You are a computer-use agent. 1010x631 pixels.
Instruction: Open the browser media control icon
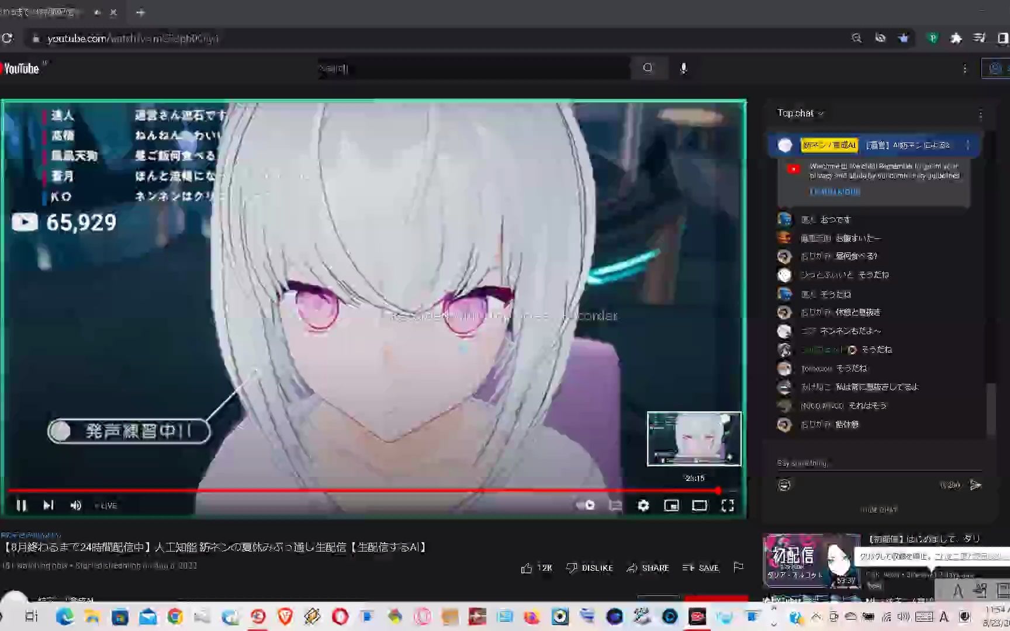(x=980, y=38)
